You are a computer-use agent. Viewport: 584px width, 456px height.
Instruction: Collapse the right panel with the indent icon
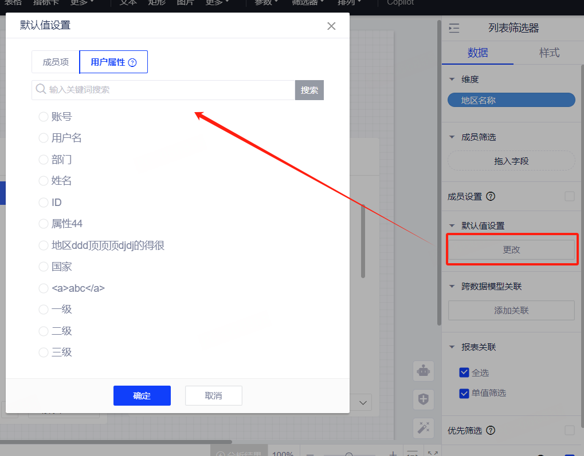pyautogui.click(x=454, y=28)
